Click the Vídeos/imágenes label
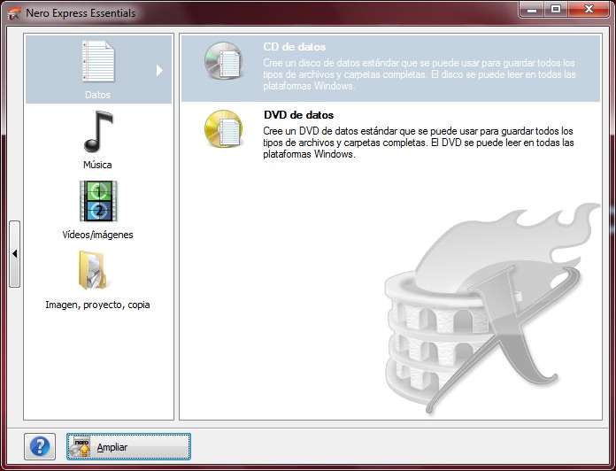 click(x=97, y=235)
